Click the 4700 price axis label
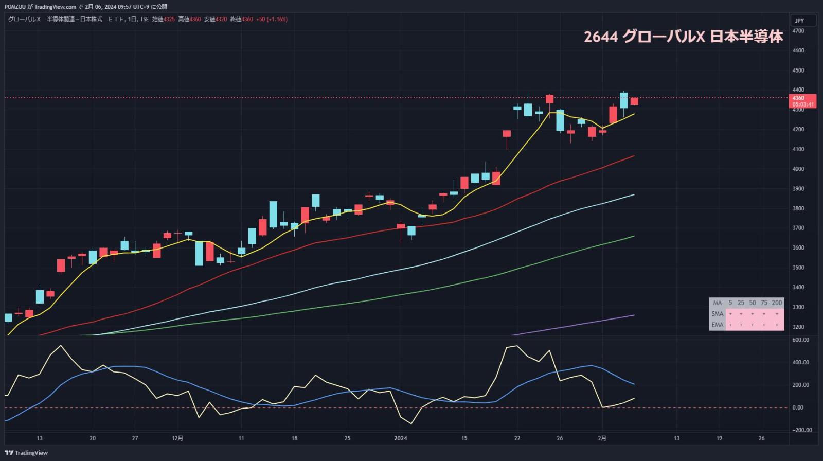This screenshot has width=823, height=461. pyautogui.click(x=798, y=31)
